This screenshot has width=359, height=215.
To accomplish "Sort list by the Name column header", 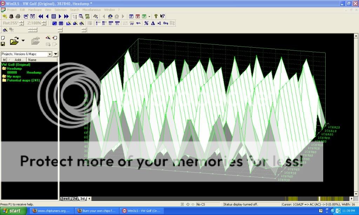I will [x=32, y=60].
